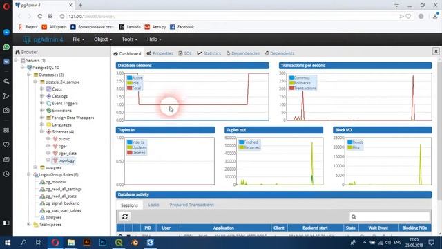Select the pg_read_all_stats role
Screen dimensions: 442x249
[61, 196]
